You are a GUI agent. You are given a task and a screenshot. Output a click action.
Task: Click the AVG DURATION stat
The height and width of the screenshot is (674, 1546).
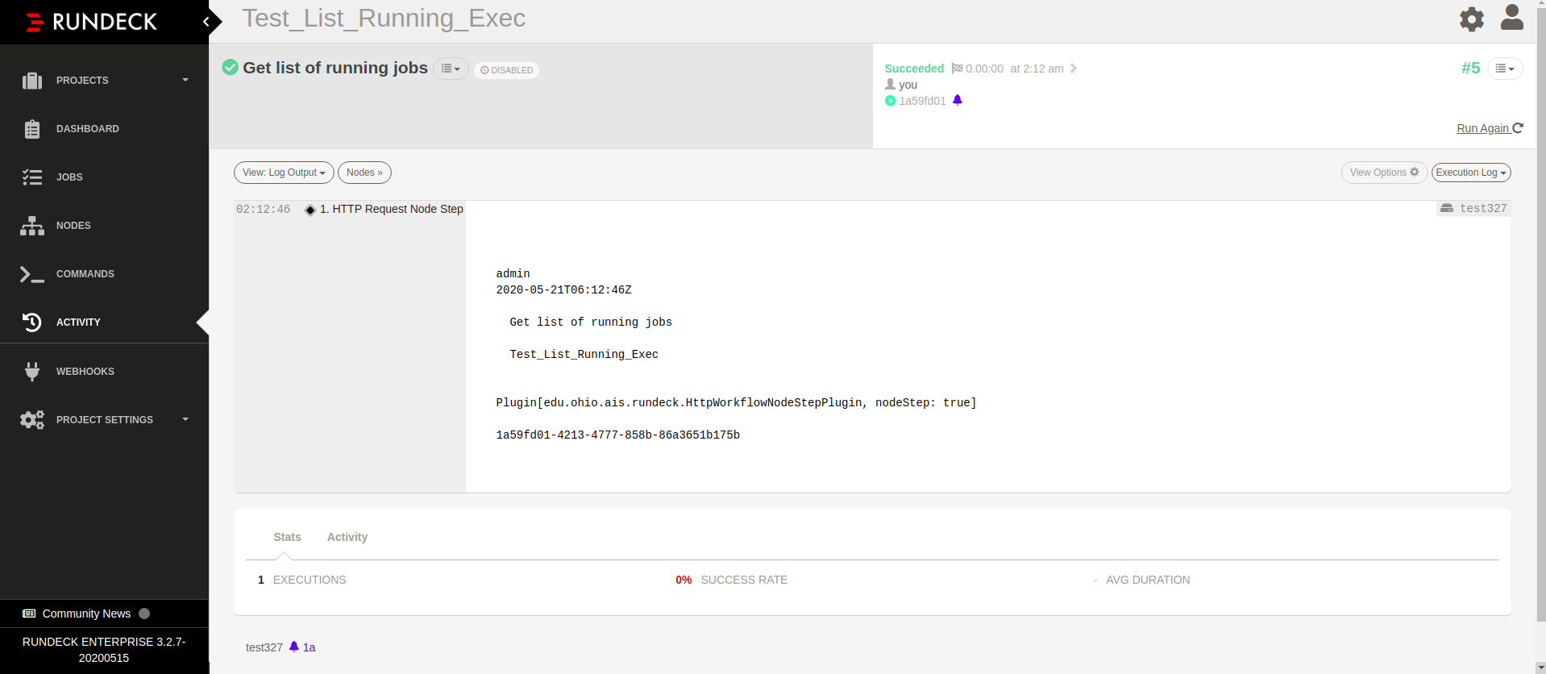tap(1141, 580)
